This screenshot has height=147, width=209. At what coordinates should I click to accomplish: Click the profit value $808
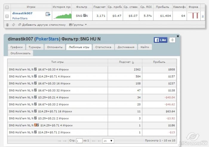pos(172,69)
